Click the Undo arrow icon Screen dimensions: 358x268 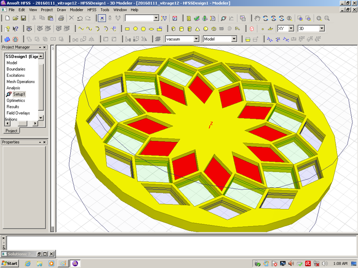pyautogui.click(x=80, y=18)
